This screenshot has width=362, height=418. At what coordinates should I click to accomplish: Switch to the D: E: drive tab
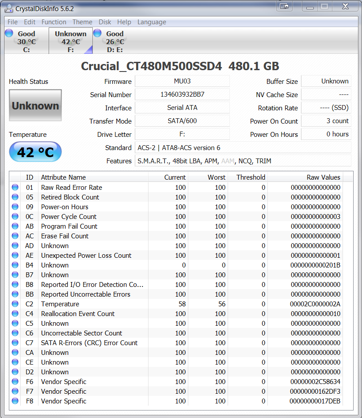(114, 41)
